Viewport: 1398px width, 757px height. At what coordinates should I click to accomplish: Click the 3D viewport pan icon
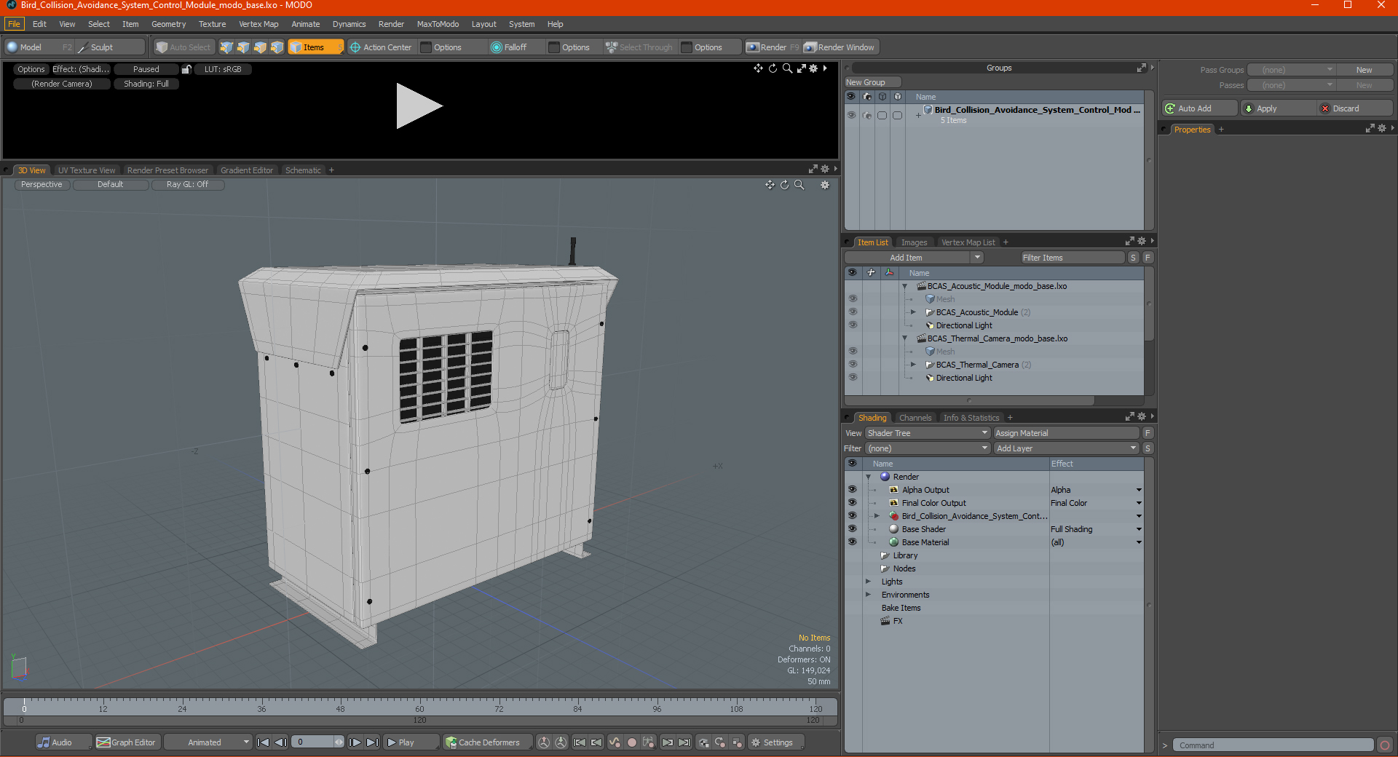pos(770,185)
